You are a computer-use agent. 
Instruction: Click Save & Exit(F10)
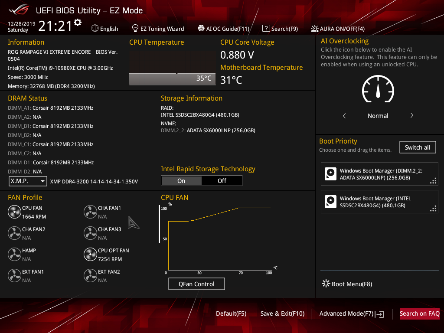[x=283, y=313]
